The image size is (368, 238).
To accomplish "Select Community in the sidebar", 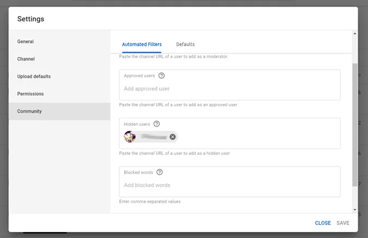I will pyautogui.click(x=29, y=111).
